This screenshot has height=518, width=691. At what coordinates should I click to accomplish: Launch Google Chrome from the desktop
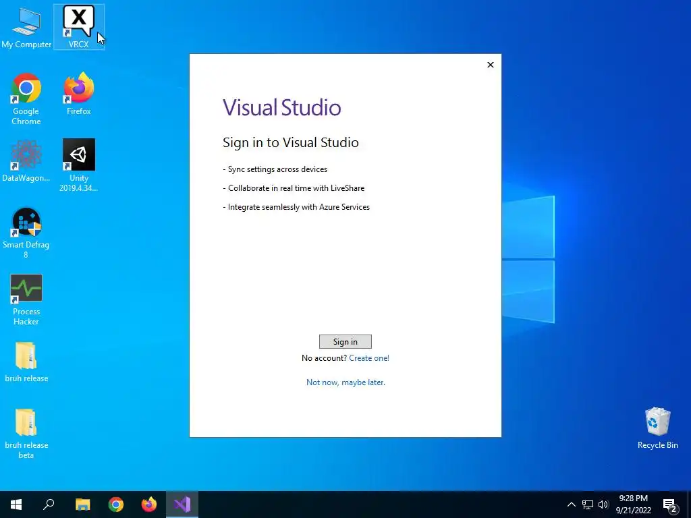tap(26, 99)
